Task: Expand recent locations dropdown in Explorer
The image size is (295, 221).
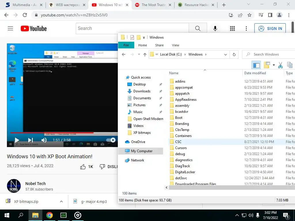Action: point(139,54)
